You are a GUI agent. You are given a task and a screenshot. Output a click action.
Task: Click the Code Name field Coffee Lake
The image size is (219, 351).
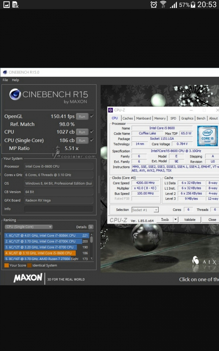(148, 133)
